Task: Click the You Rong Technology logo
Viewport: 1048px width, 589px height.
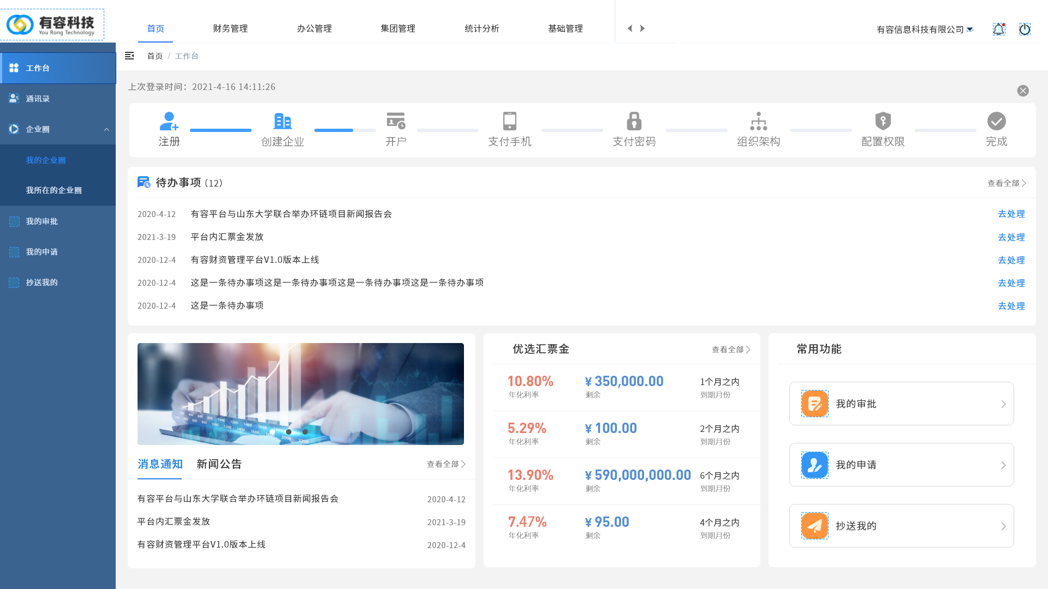Action: tap(52, 25)
